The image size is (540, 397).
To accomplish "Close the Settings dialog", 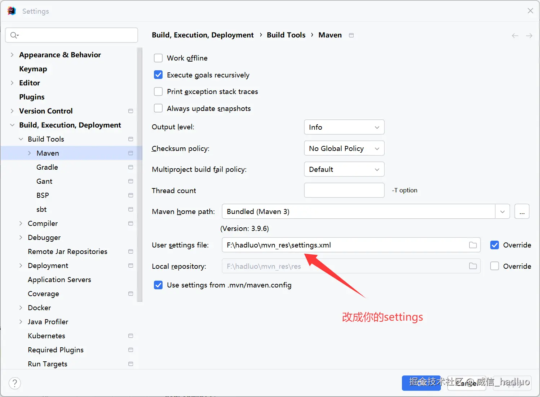I will pos(530,11).
